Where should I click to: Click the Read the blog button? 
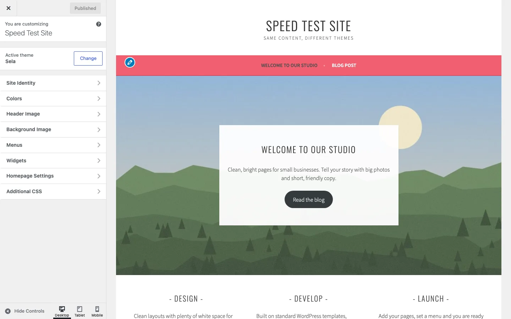tap(309, 200)
